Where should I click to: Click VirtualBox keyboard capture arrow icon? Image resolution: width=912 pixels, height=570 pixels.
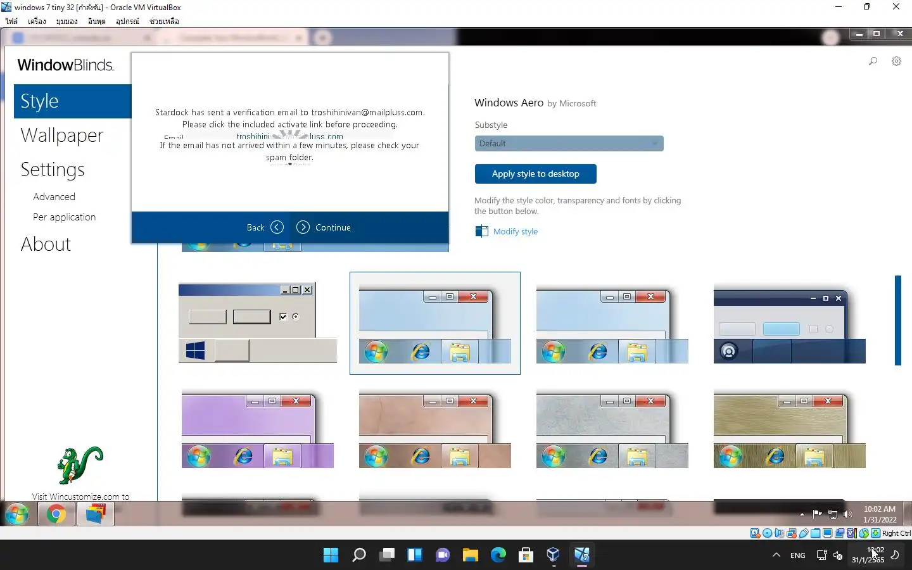pyautogui.click(x=875, y=533)
